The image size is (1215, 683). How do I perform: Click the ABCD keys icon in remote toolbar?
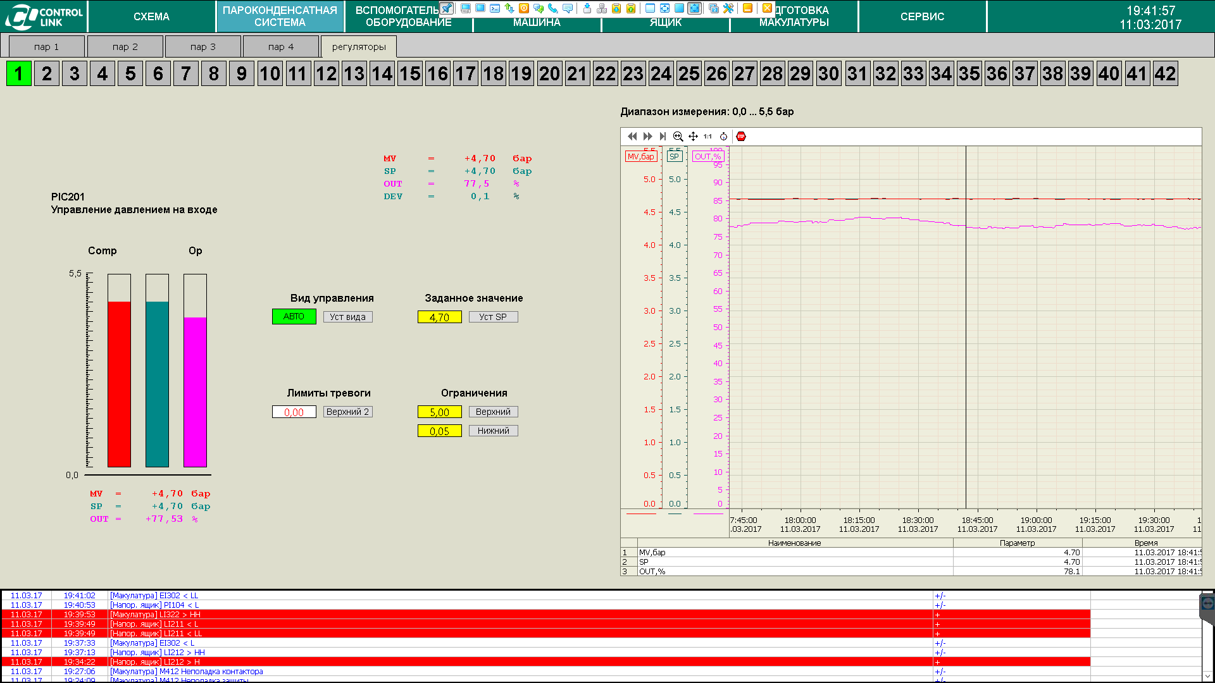(x=602, y=8)
